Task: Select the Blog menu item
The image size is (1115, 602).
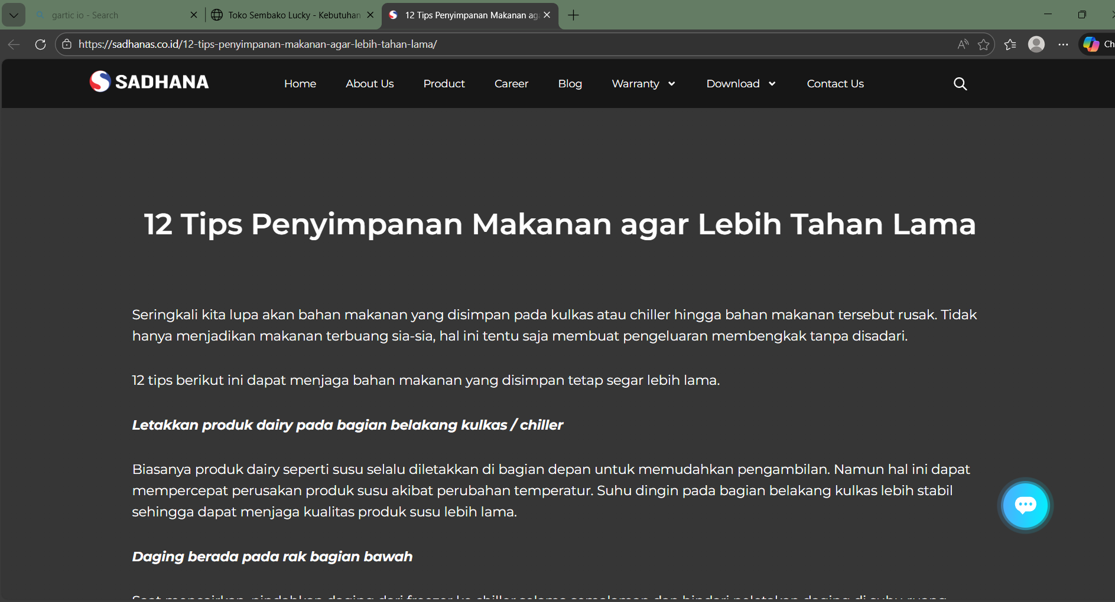Action: point(570,84)
